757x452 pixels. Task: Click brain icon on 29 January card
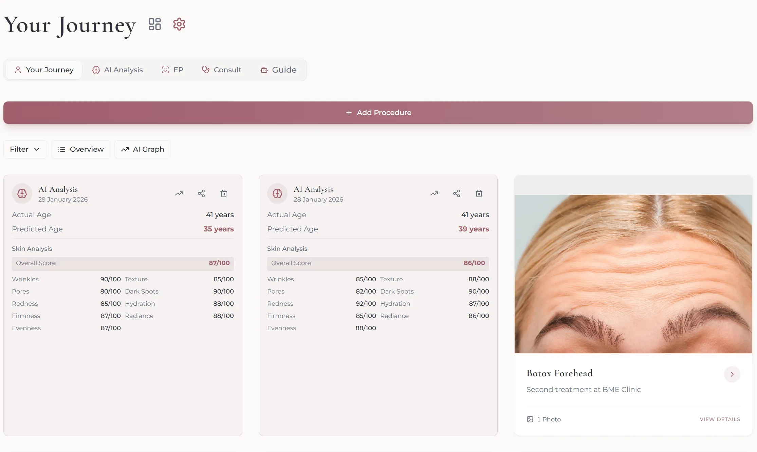coord(22,193)
